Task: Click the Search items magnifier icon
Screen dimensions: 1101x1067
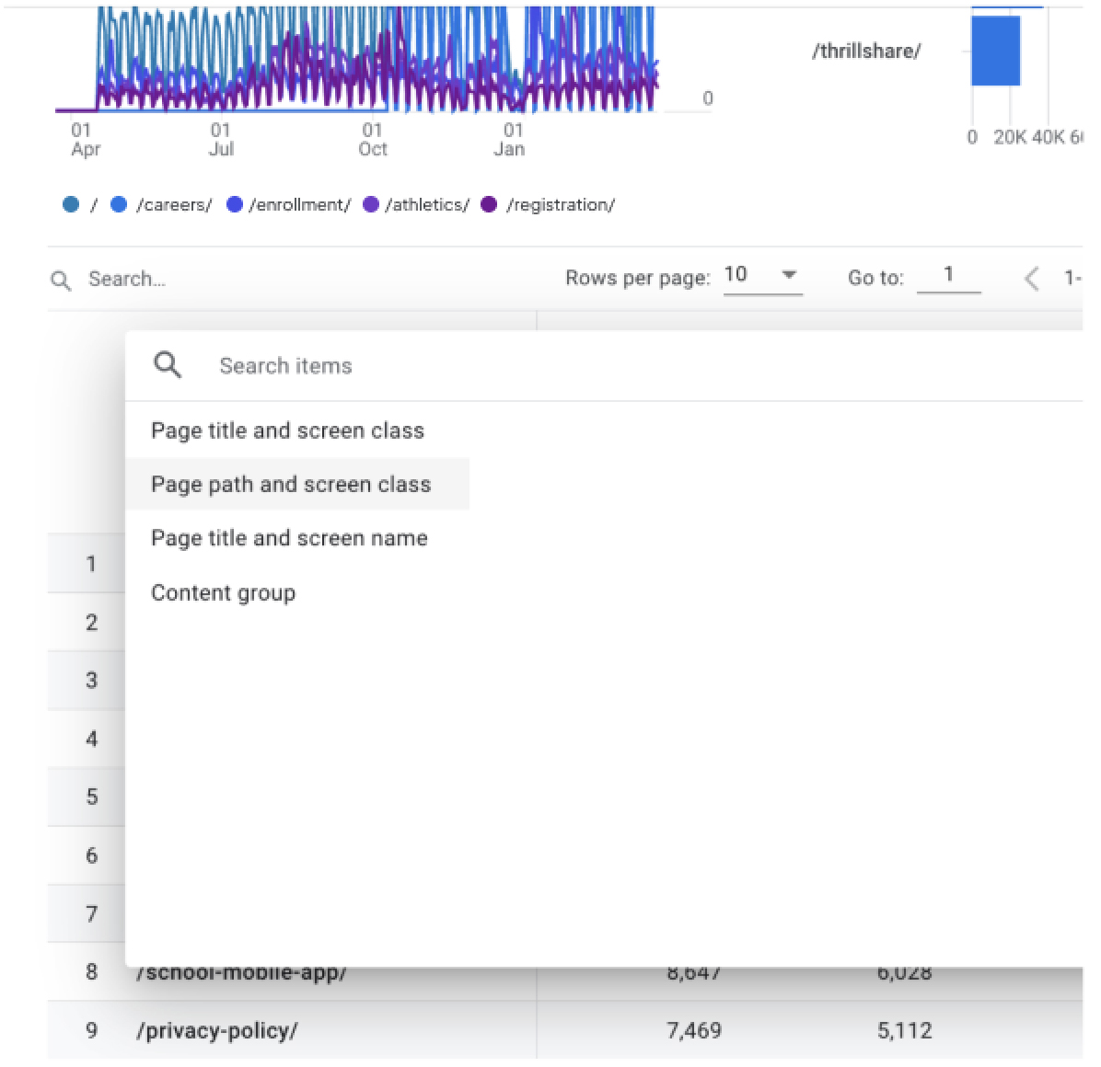Action: [x=168, y=365]
